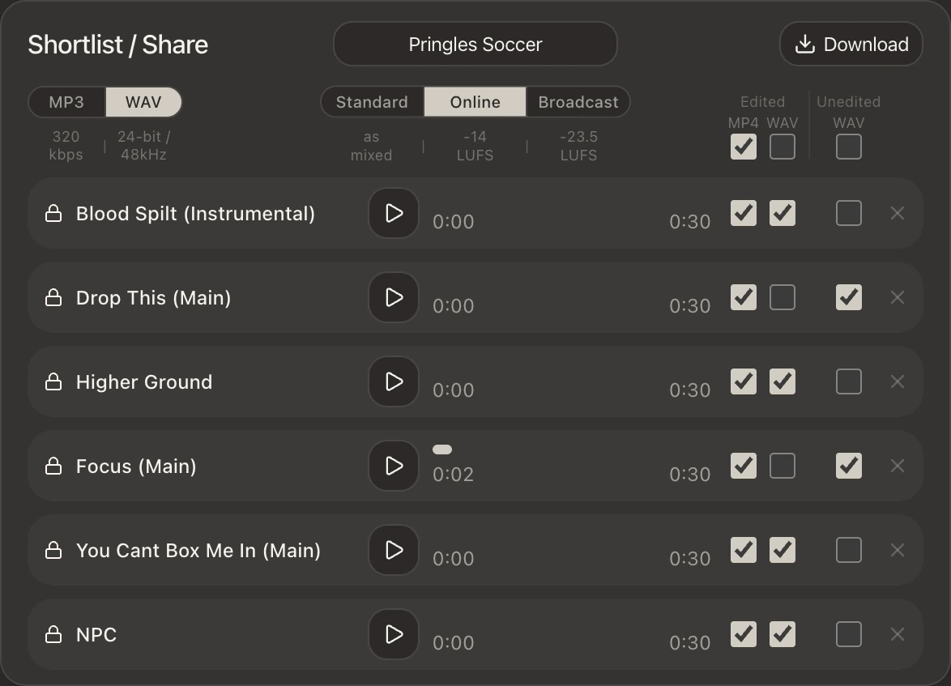Click the lock icon for Blood Spilt (Instrumental)

pos(53,213)
